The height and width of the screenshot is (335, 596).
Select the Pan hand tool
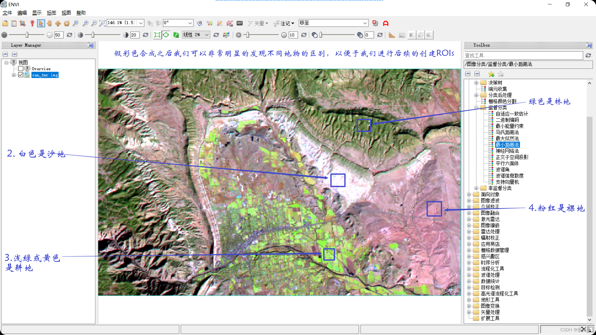click(49, 23)
